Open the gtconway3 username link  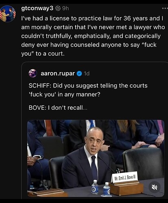click(x=37, y=9)
